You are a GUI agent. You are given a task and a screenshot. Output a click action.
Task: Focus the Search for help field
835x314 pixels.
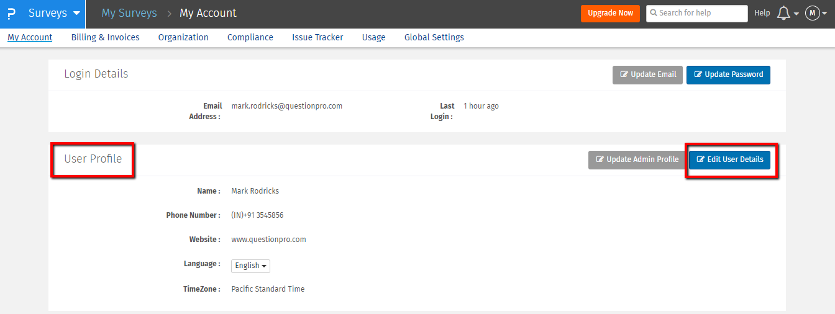[697, 13]
